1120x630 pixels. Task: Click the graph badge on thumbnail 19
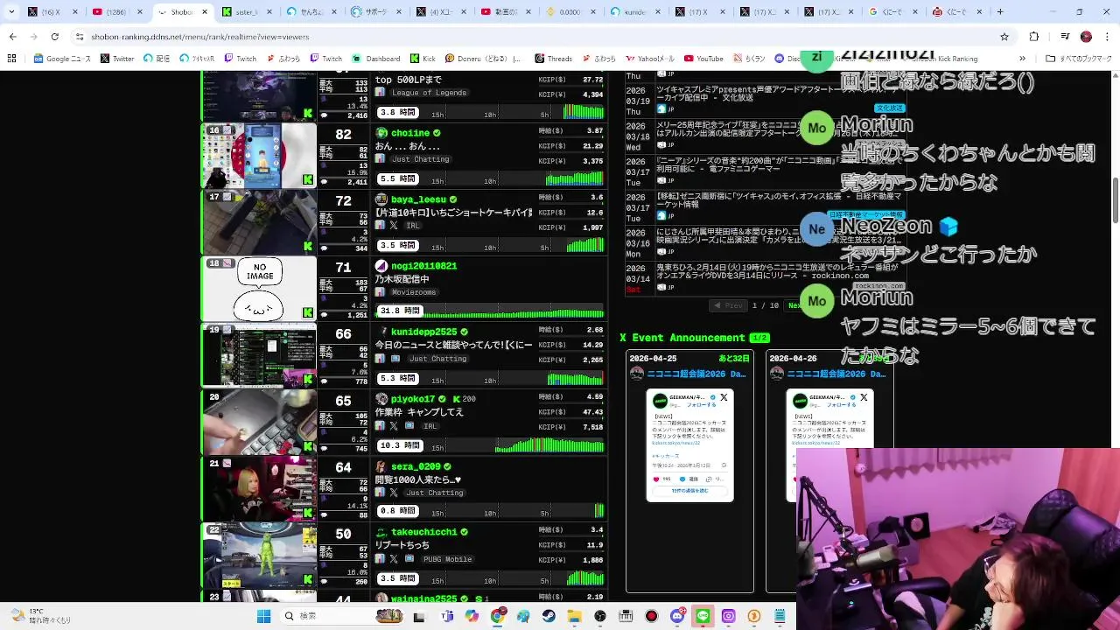tap(226, 330)
